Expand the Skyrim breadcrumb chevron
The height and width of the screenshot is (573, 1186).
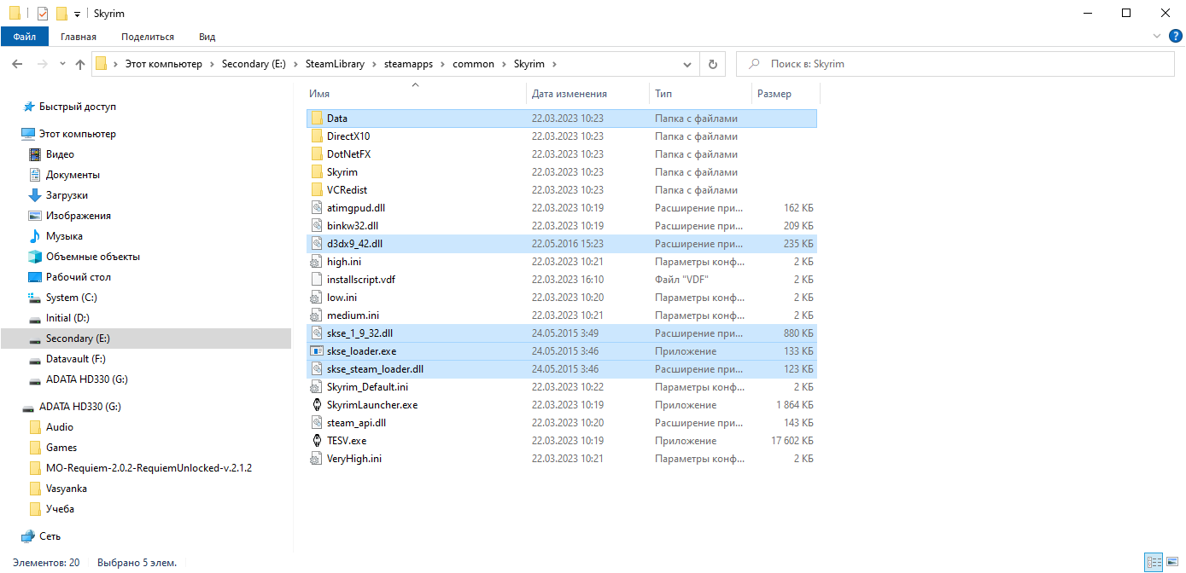point(554,64)
